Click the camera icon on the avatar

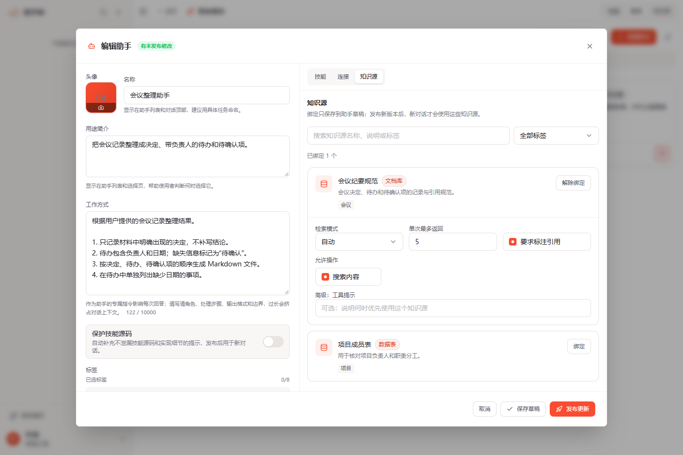coord(101,108)
